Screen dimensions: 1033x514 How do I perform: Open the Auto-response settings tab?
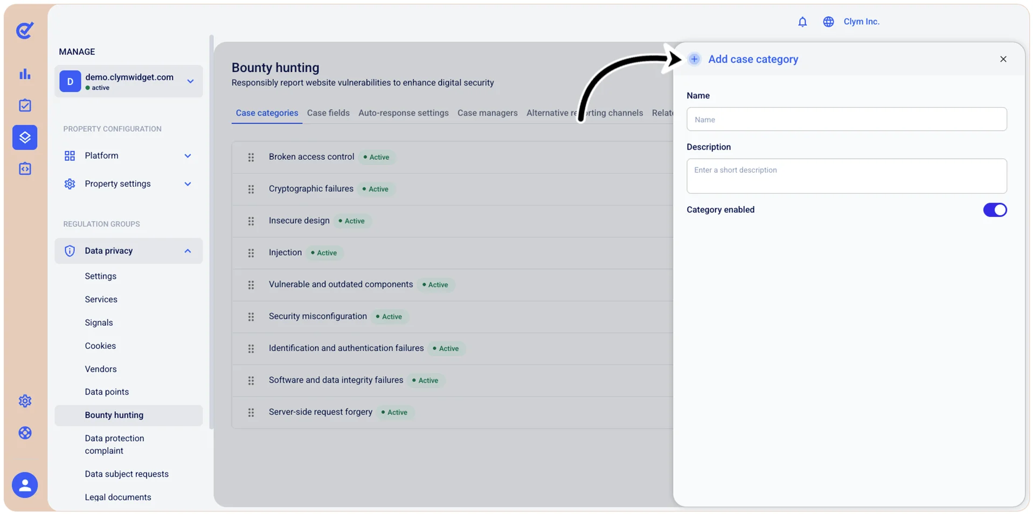[x=403, y=113]
